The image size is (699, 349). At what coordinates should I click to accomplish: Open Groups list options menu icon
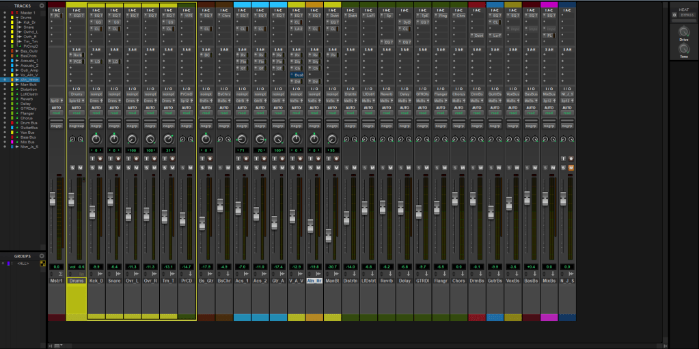click(42, 256)
